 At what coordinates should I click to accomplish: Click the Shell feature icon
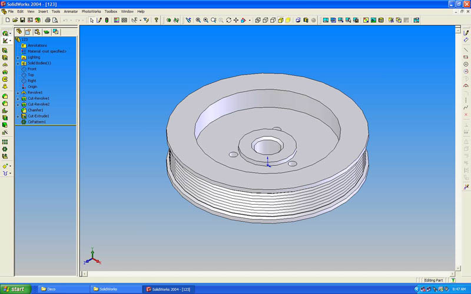click(x=5, y=118)
